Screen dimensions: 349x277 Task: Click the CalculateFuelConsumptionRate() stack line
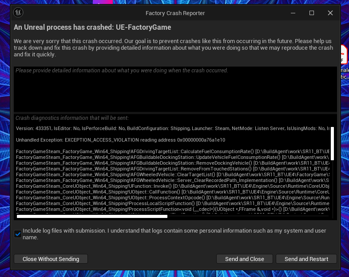click(173, 151)
